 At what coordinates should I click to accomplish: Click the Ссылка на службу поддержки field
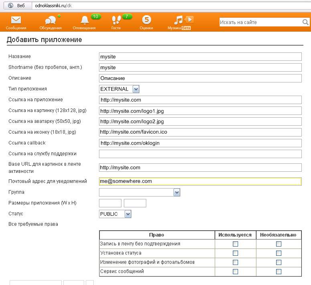click(200, 154)
